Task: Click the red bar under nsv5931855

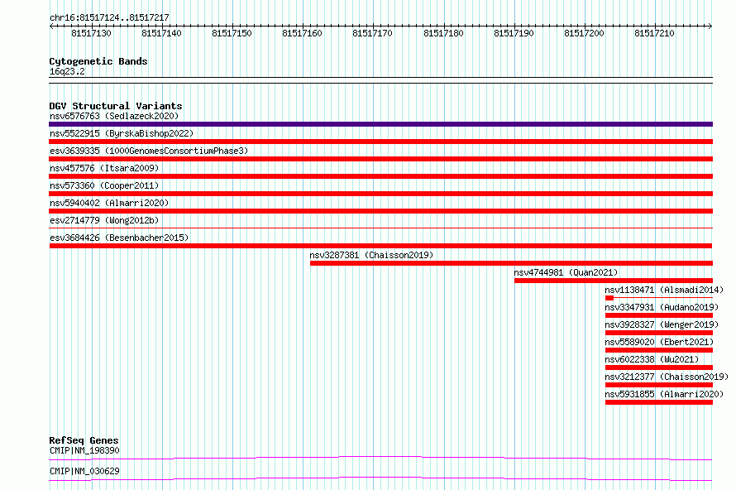Action: click(x=659, y=402)
